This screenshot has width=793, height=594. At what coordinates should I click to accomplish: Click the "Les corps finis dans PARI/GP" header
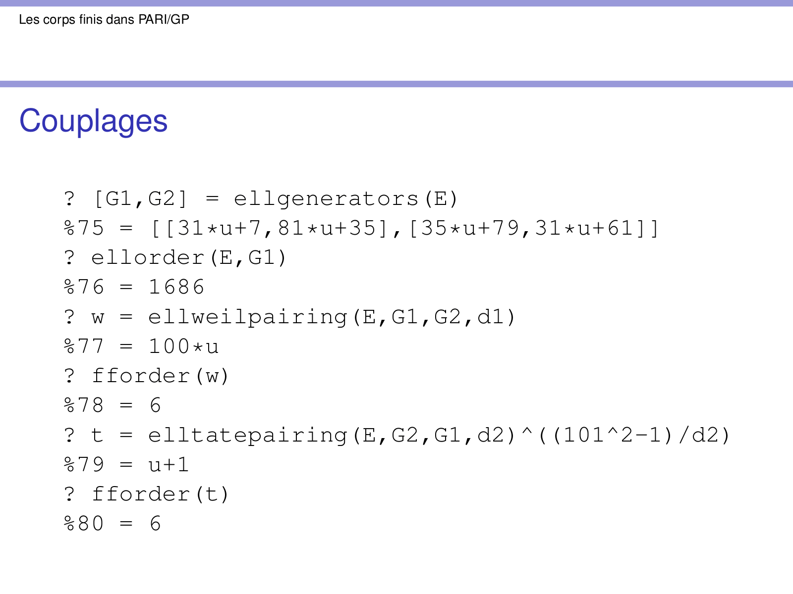[x=104, y=20]
